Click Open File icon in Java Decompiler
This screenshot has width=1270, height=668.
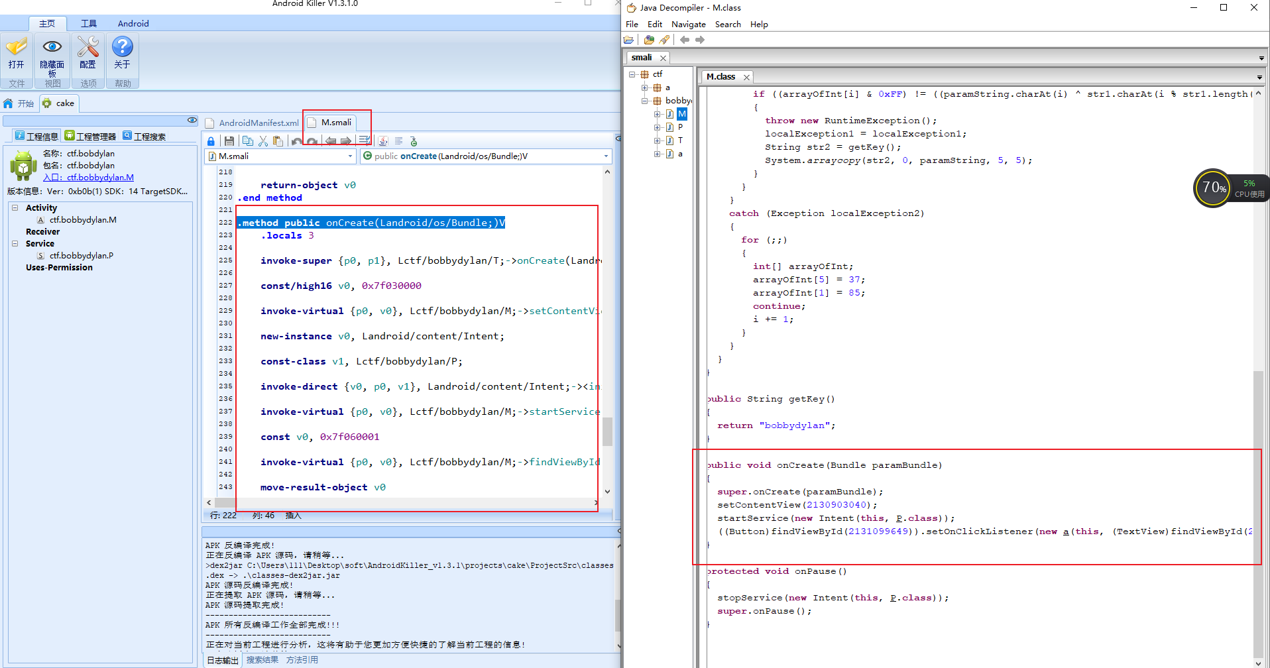[x=628, y=40]
